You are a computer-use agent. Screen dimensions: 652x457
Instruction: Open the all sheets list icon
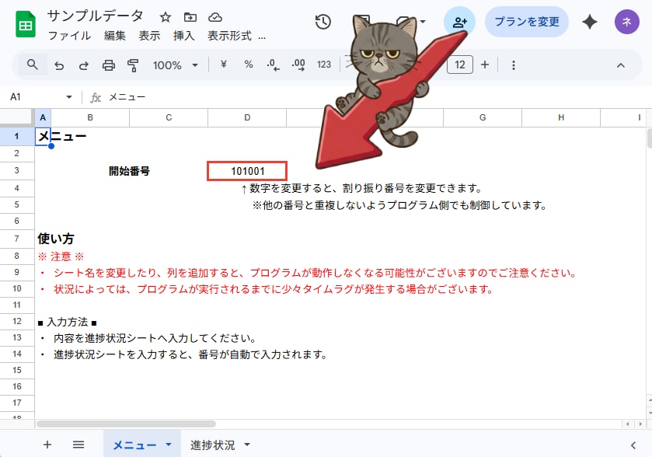pyautogui.click(x=78, y=445)
